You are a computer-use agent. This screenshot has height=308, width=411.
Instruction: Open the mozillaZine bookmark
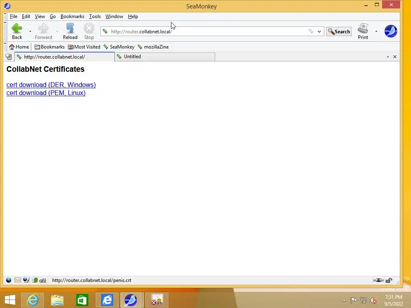coord(153,47)
